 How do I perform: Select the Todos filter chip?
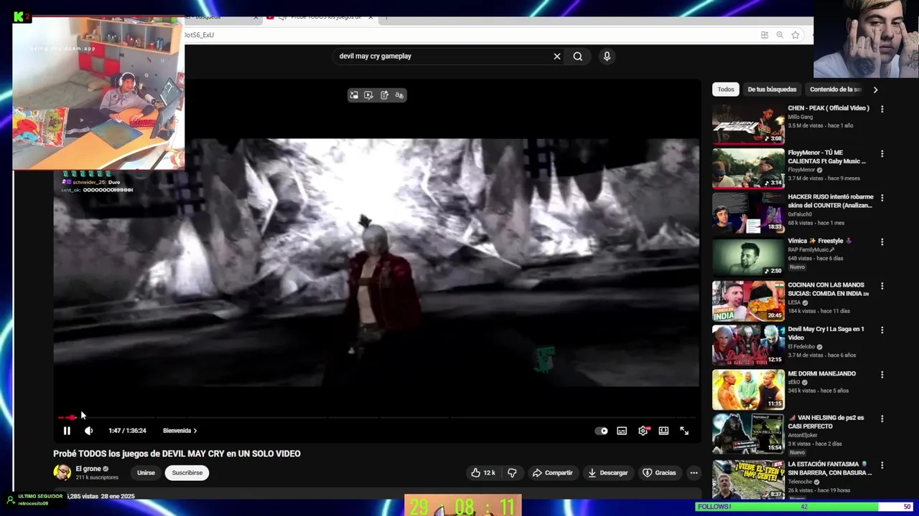pyautogui.click(x=726, y=90)
